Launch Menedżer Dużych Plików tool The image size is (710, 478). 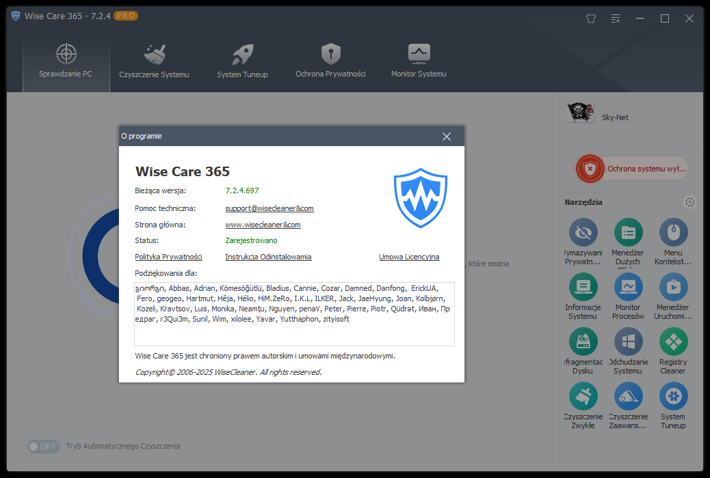click(628, 232)
